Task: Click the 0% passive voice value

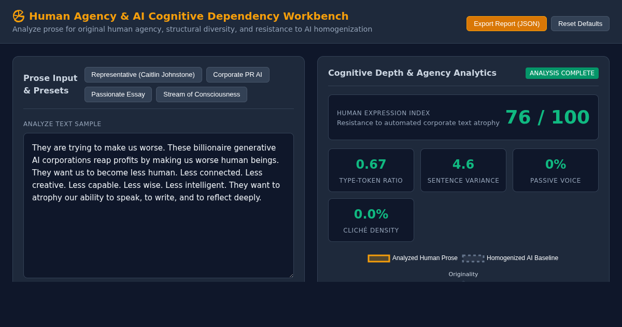Action: 556,165
